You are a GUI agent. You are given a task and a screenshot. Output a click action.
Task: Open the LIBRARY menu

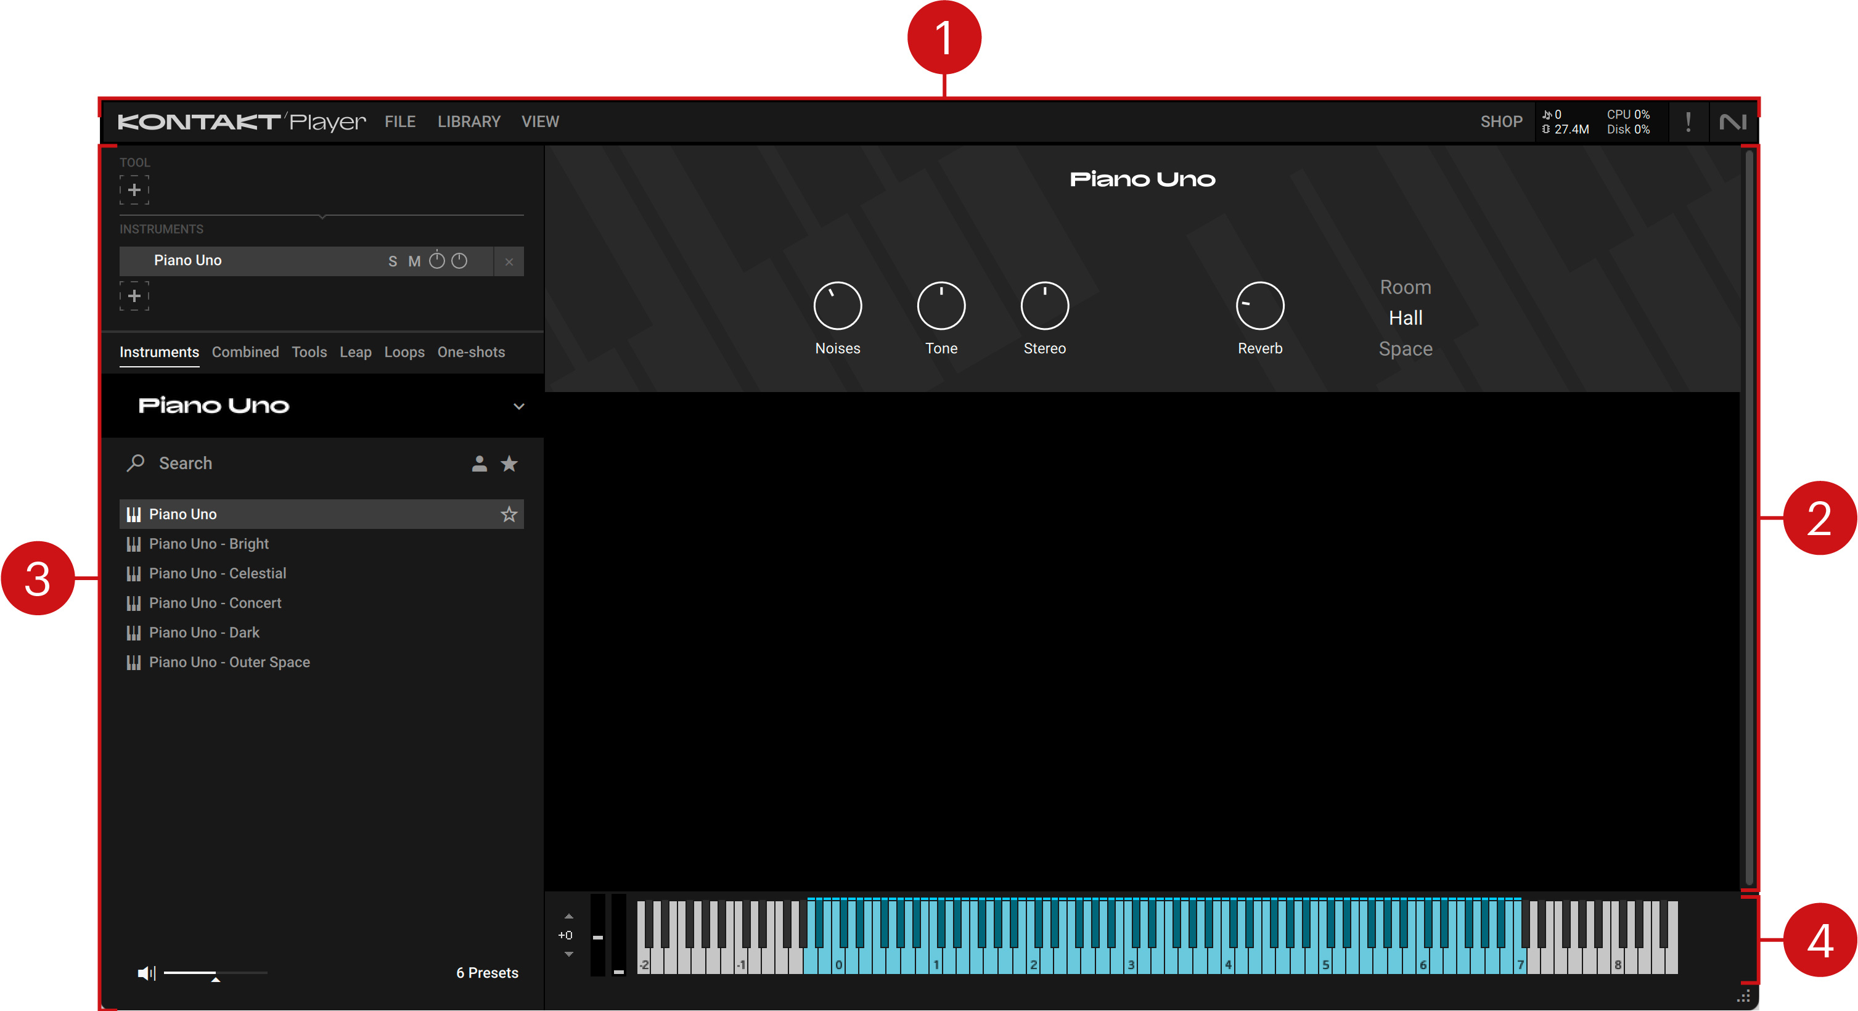468,121
